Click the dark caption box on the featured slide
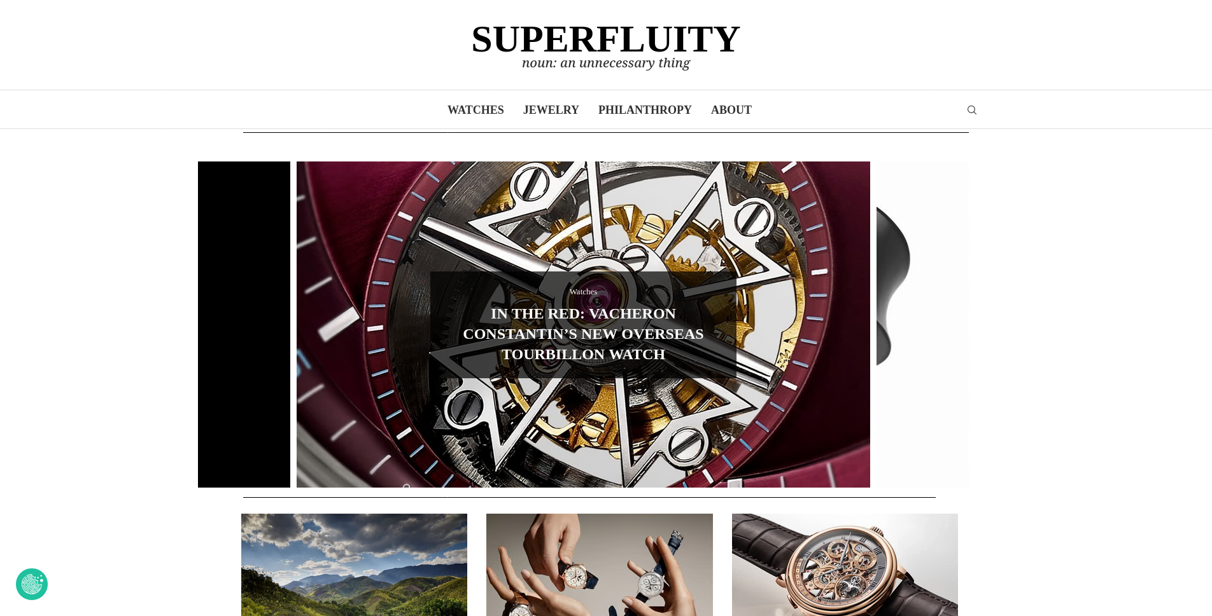 point(583,325)
